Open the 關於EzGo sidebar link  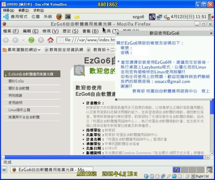click(x=16, y=81)
